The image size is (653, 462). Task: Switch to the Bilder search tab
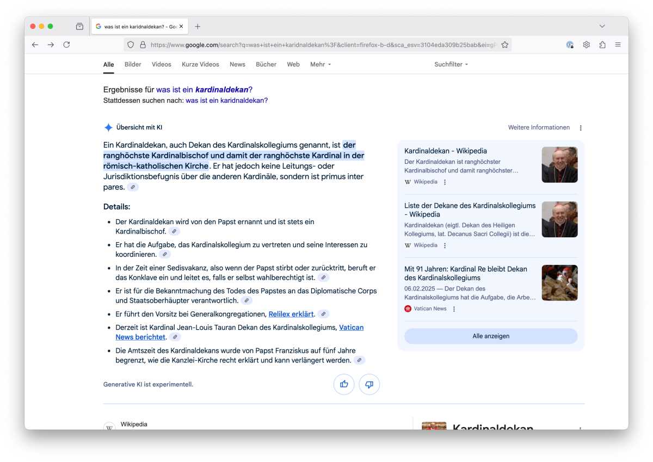coord(133,64)
